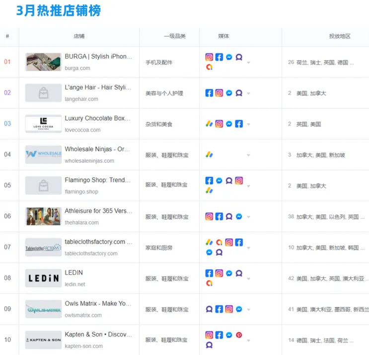This screenshot has width=369, height=355.
Task: Expand media dropdown in Owls Matrix row
Action: point(248,309)
